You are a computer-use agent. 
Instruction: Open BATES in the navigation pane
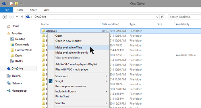tap(19, 61)
